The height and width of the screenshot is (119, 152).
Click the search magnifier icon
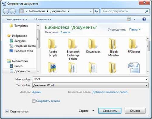point(146,11)
